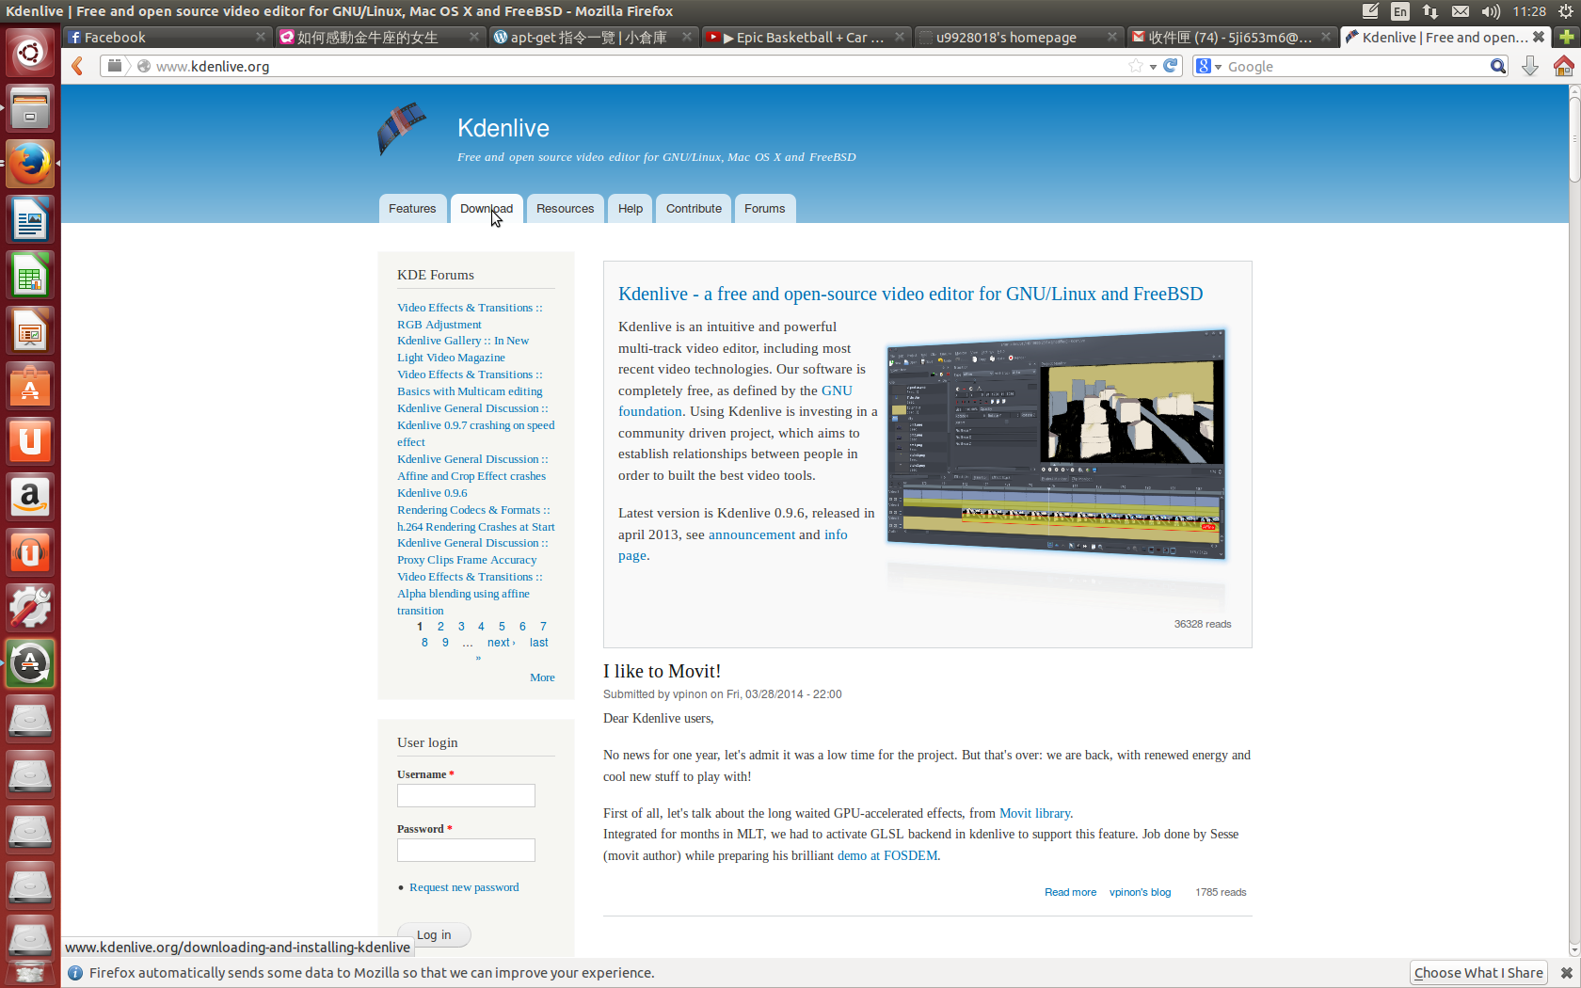The height and width of the screenshot is (988, 1581).
Task: Open the network indicator in top panel
Action: 1430,11
